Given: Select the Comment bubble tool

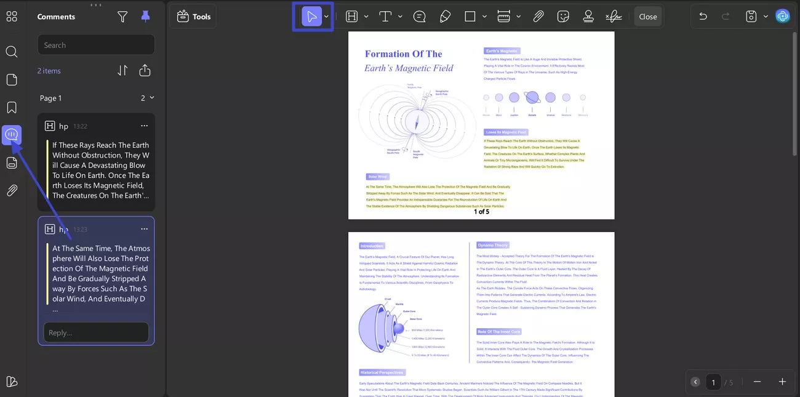Looking at the screenshot, I should click(419, 16).
